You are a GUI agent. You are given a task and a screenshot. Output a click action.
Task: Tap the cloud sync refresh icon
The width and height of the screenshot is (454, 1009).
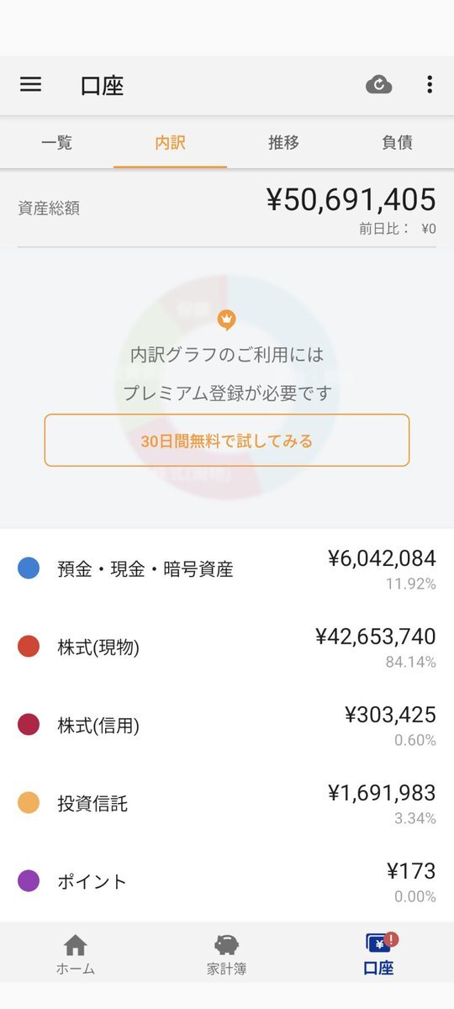click(379, 85)
